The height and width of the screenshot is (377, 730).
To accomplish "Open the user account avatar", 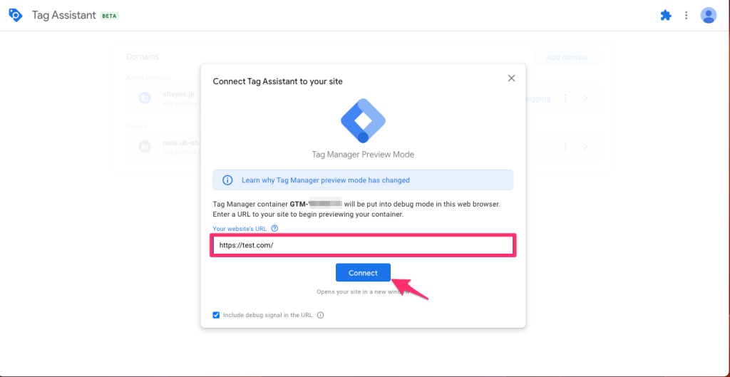I will [708, 16].
